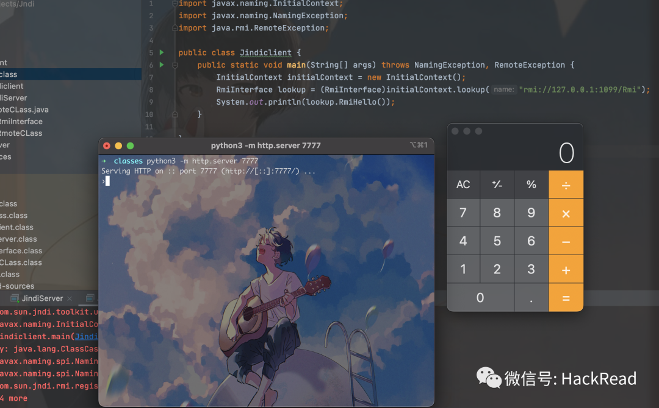Run main method via gutter arrow line 6
This screenshot has height=408, width=659.
pyautogui.click(x=162, y=65)
